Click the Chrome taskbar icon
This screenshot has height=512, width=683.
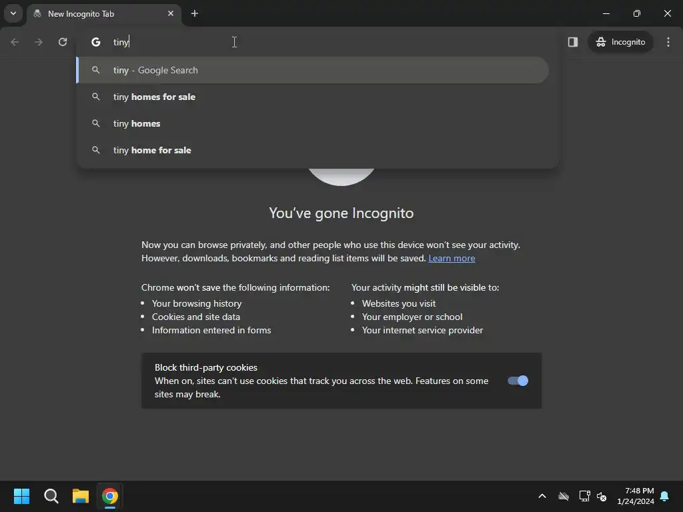110,496
